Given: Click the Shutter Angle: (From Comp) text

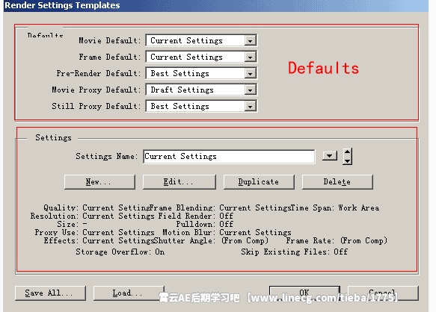Looking at the screenshot, I should coord(211,240).
